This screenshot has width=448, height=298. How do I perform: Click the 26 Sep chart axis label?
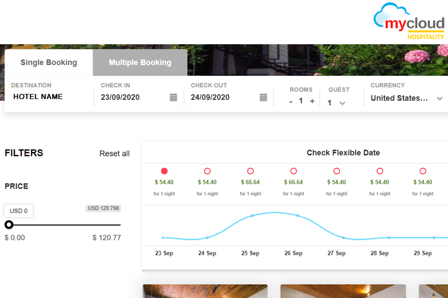(x=293, y=253)
